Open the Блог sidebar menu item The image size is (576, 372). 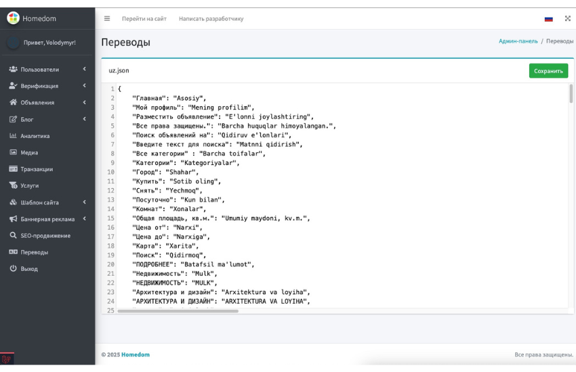pos(27,119)
